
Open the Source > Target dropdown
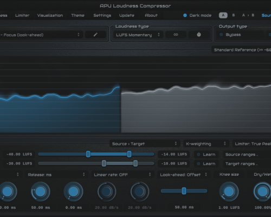click(x=145, y=144)
